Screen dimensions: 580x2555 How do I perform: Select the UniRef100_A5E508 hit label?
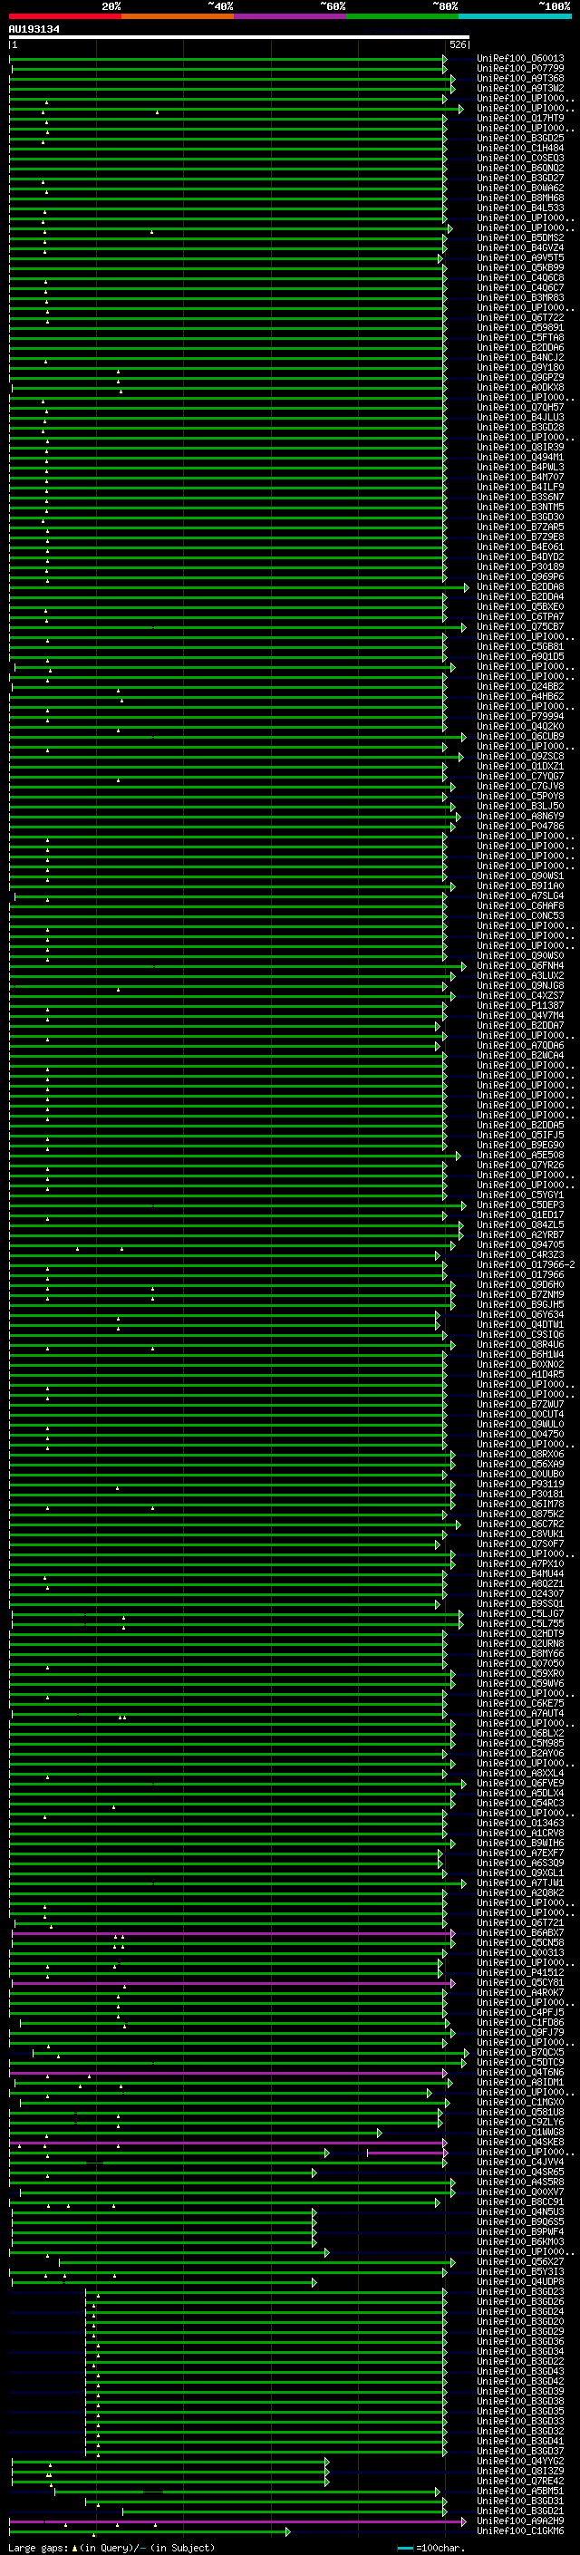click(520, 1156)
